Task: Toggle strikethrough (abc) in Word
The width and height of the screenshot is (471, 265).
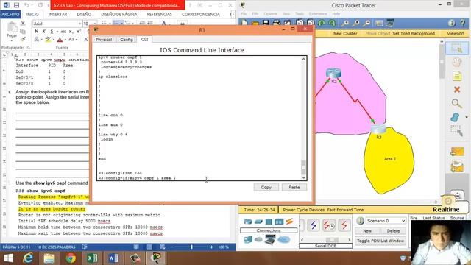Action: coord(63,31)
